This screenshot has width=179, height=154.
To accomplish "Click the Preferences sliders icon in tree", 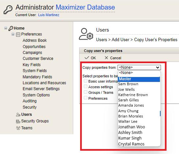I will coord(18,35).
